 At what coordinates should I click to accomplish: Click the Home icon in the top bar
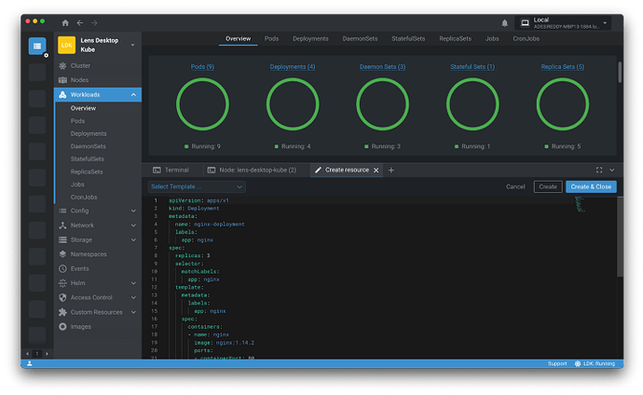(x=64, y=22)
